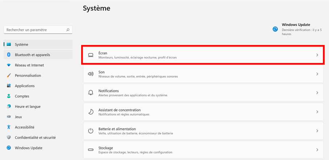This screenshot has width=329, height=160.
Task: Click the Notifications bell icon
Action: click(91, 93)
